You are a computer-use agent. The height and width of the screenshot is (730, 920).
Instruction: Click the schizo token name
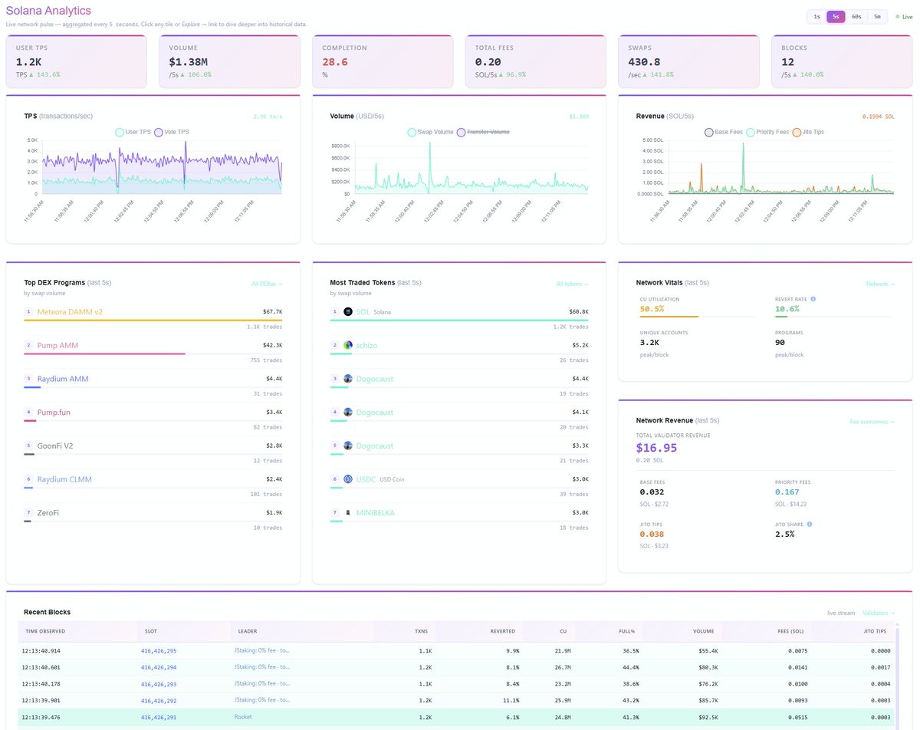366,345
